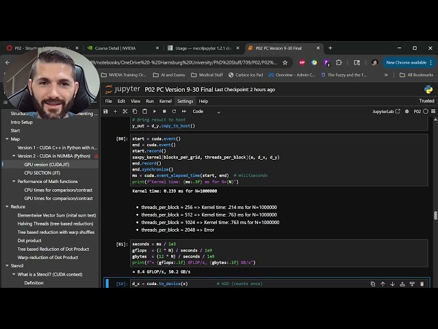Image resolution: width=438 pixels, height=329 pixels.
Task: Open the Run menu
Action: 150,101
